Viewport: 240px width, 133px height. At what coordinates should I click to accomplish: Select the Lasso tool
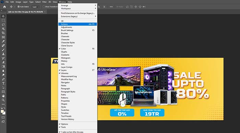(x=3, y=25)
